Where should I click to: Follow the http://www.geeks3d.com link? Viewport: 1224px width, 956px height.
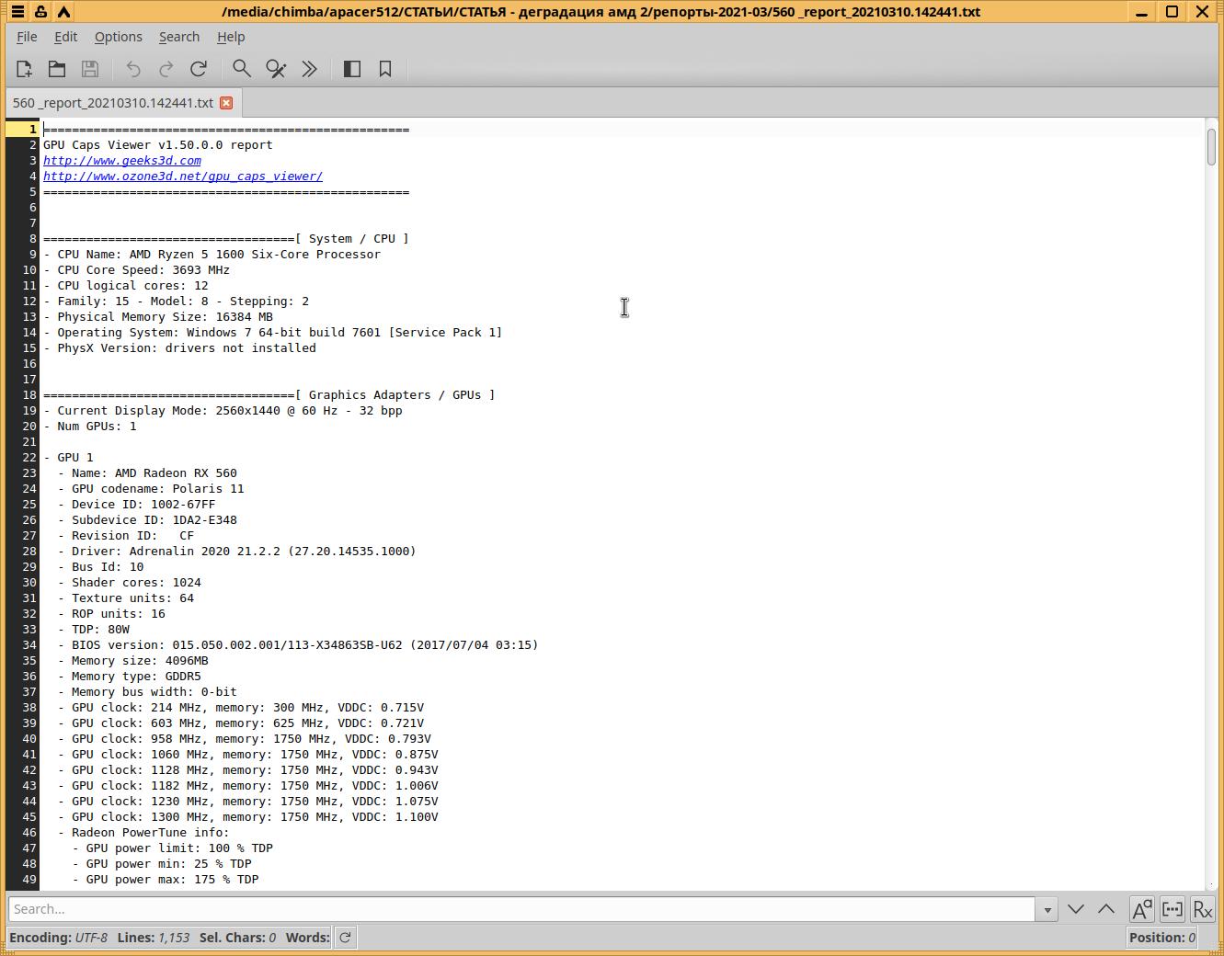coord(122,161)
